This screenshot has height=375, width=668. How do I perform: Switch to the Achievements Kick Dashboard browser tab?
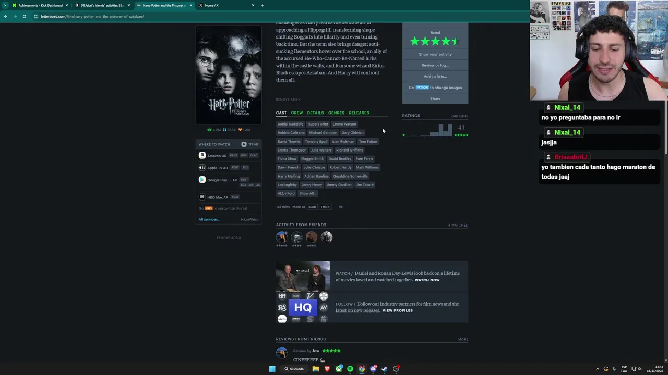coord(41,5)
